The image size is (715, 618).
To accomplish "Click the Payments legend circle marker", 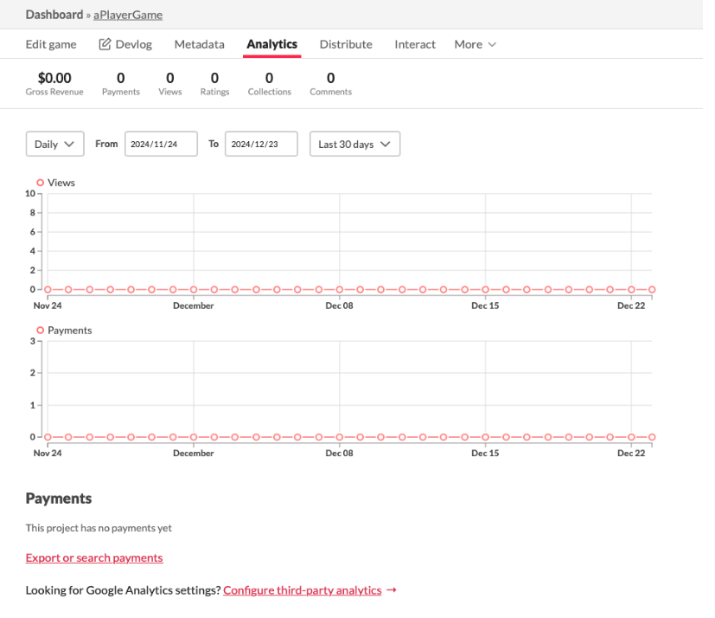I will pyautogui.click(x=40, y=331).
